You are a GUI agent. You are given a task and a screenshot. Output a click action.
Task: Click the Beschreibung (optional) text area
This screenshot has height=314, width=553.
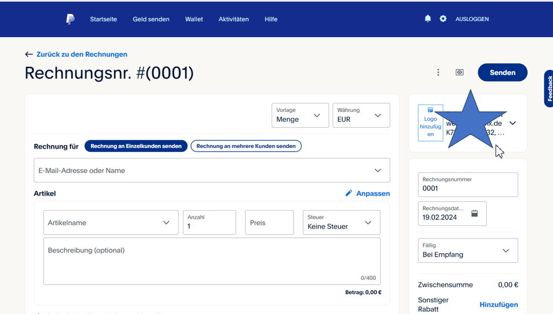pyautogui.click(x=212, y=261)
